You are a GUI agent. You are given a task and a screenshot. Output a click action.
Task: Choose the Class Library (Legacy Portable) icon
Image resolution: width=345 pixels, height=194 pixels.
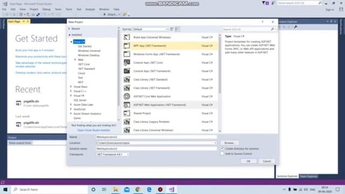click(x=127, y=122)
